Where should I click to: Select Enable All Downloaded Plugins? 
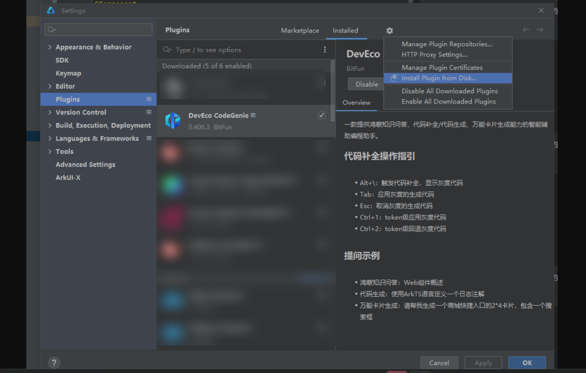click(448, 101)
